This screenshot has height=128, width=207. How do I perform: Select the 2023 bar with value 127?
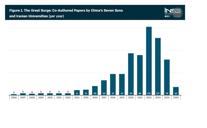pyautogui.click(x=158, y=67)
